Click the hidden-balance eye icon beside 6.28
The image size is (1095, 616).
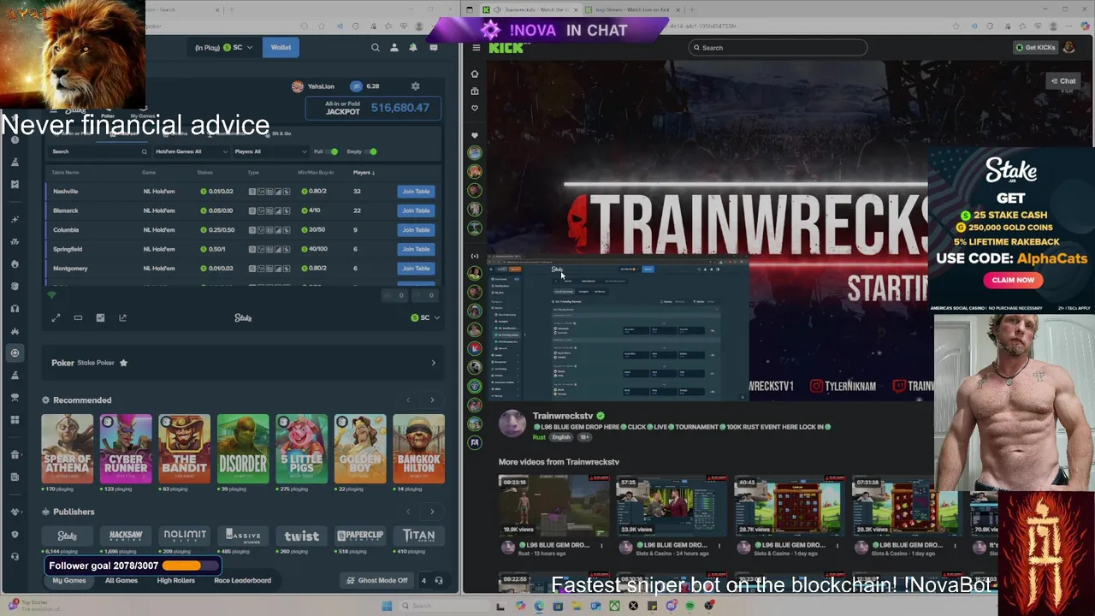point(356,86)
